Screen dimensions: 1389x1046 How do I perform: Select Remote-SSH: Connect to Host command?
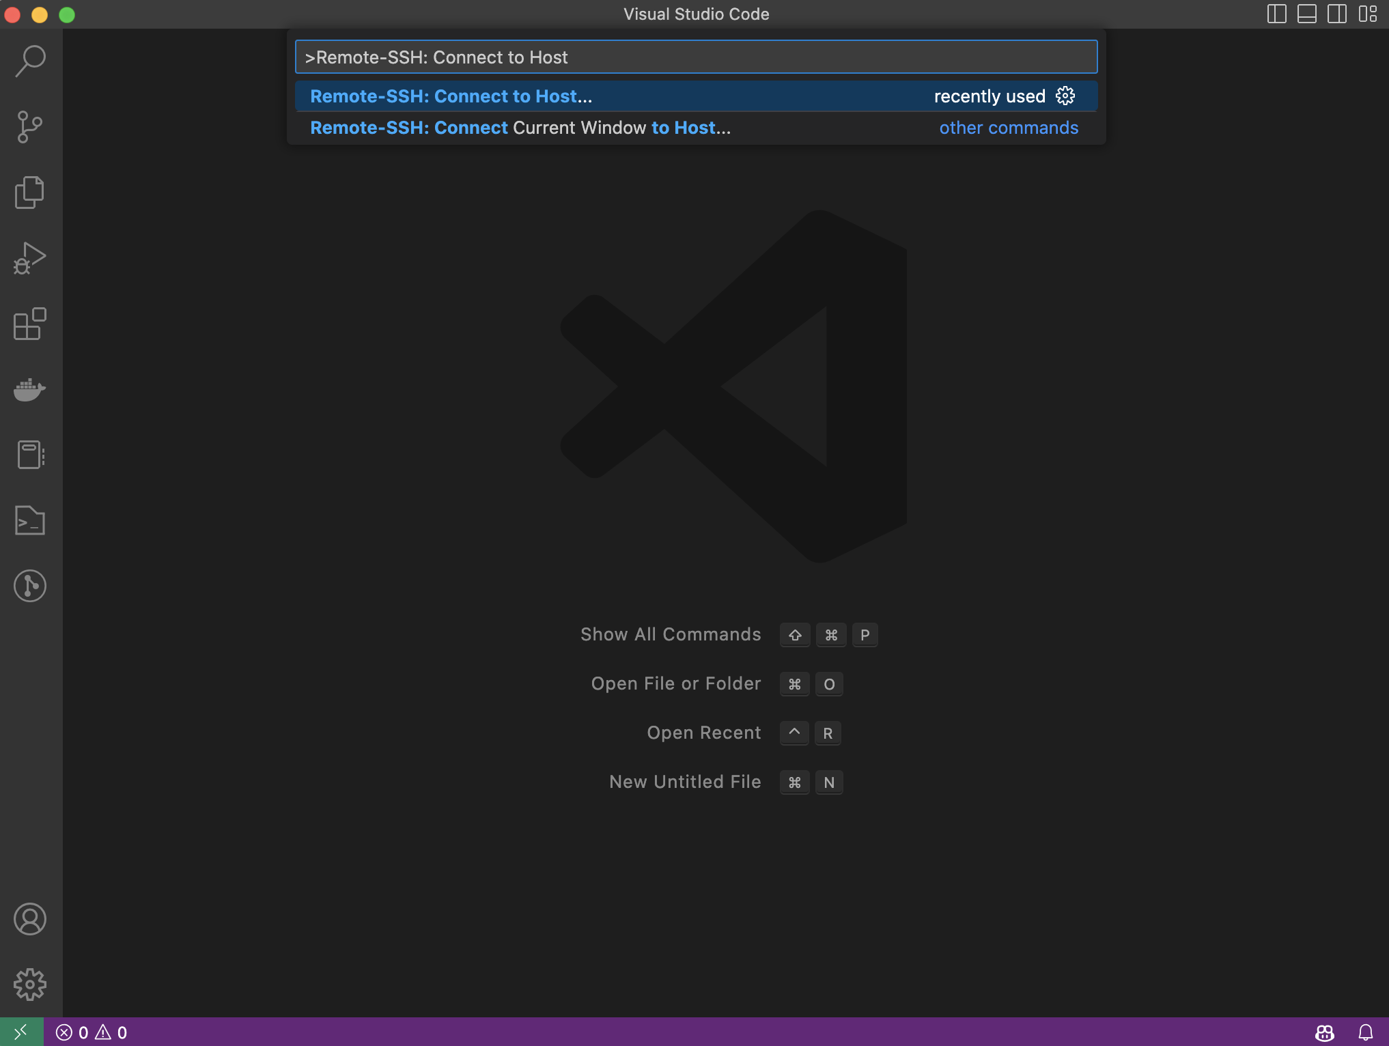pyautogui.click(x=696, y=96)
